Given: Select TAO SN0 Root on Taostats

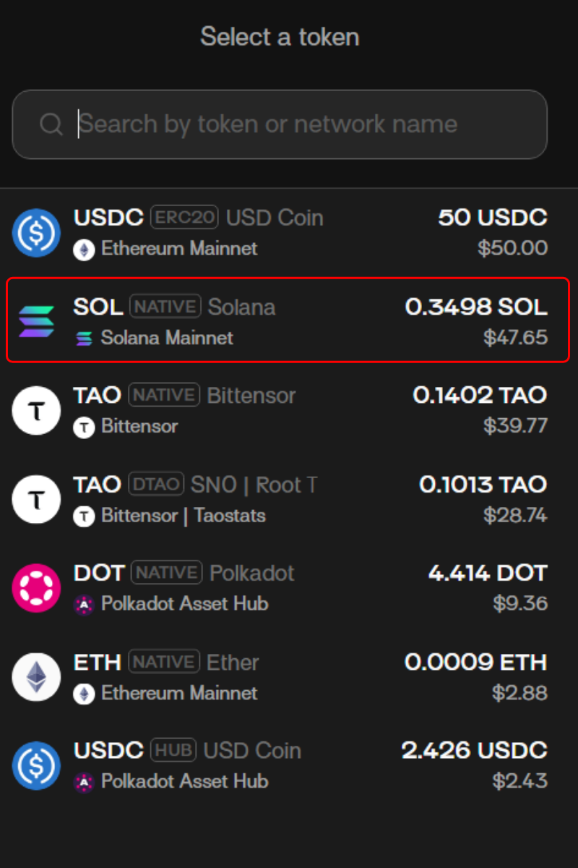Looking at the screenshot, I should [289, 500].
